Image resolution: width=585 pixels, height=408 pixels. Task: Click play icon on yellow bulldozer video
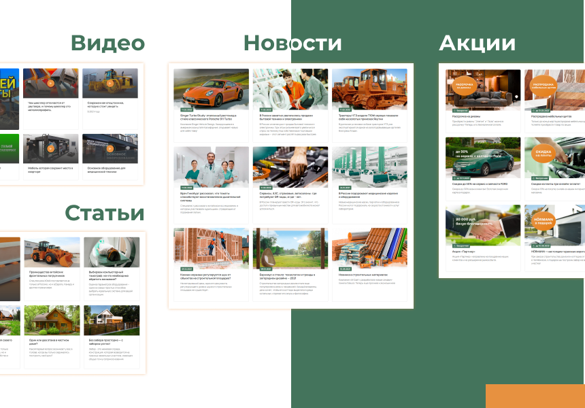110,83
